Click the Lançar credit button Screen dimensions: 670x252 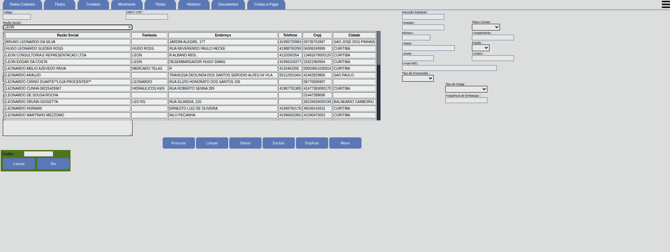[19, 164]
